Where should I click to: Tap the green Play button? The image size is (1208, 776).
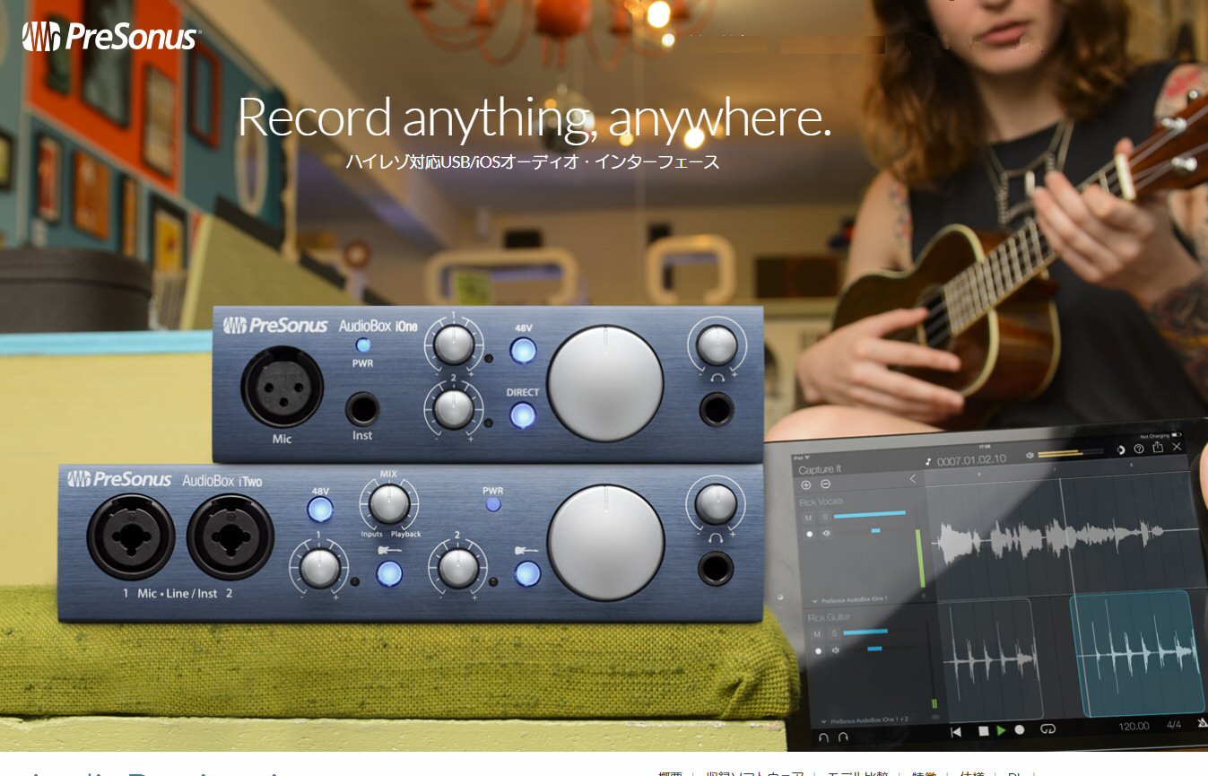[x=1001, y=730]
